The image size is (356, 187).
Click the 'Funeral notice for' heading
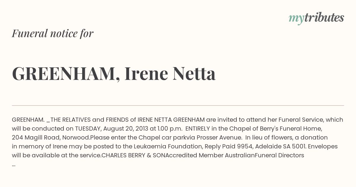[x=53, y=33]
